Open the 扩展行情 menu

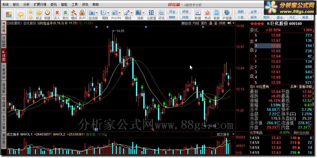(40, 4)
